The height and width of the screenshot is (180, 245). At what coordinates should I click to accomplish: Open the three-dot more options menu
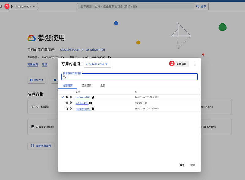[194, 64]
